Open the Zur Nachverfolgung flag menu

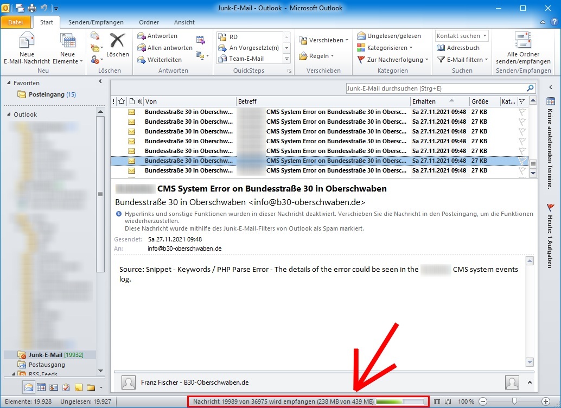392,60
